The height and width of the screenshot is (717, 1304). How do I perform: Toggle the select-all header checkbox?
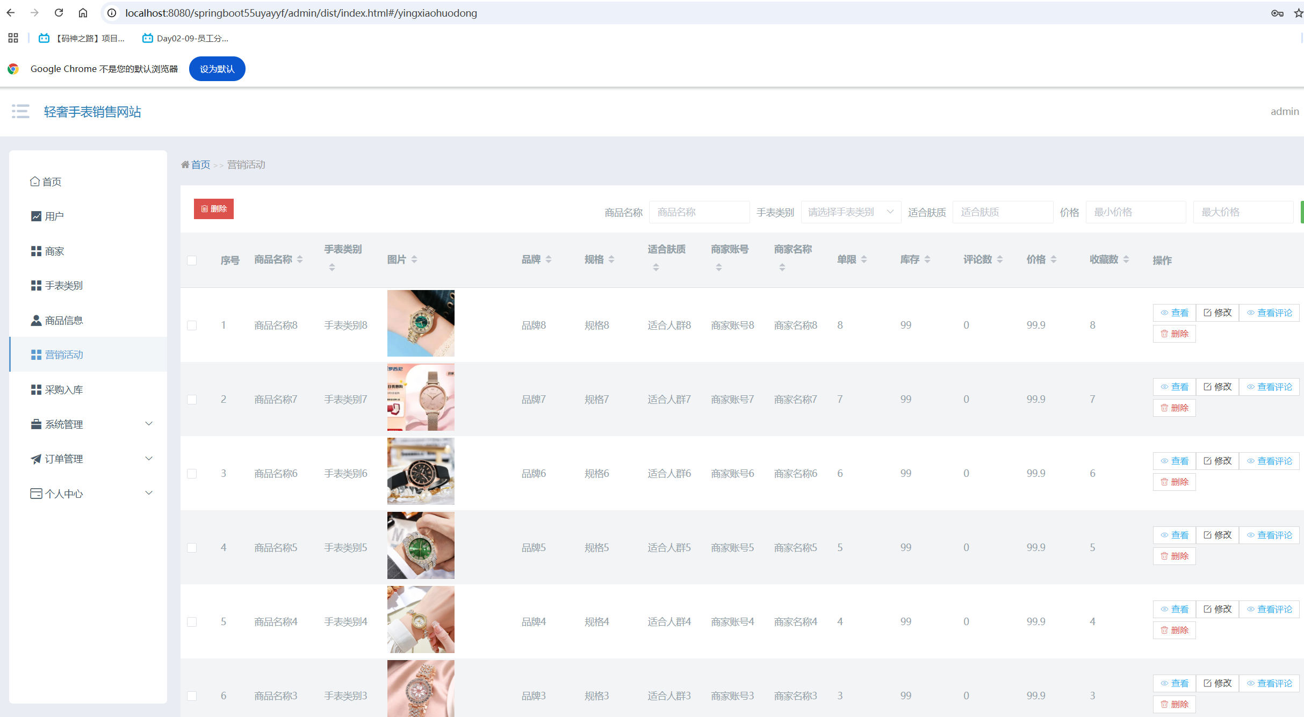(x=192, y=260)
